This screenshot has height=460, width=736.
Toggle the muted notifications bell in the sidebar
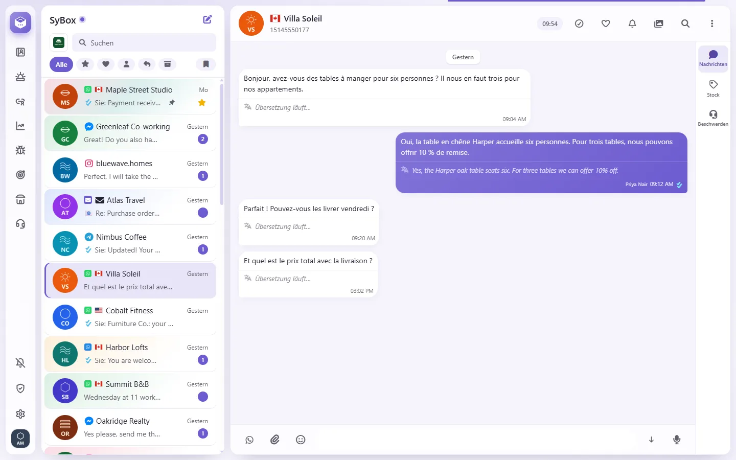click(x=20, y=363)
